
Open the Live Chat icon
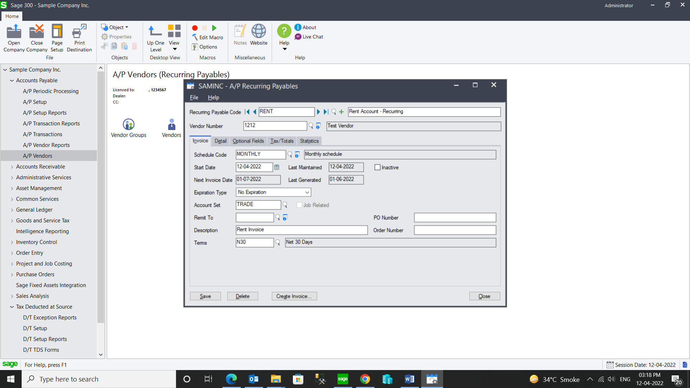pos(298,37)
